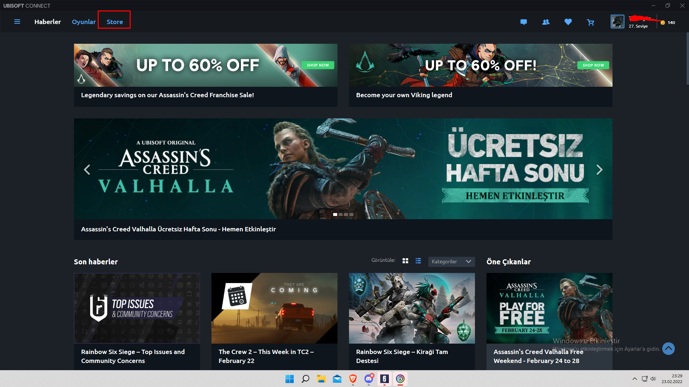Launch Brave browser from the taskbar
Screen dimensions: 689x387
[353, 379]
